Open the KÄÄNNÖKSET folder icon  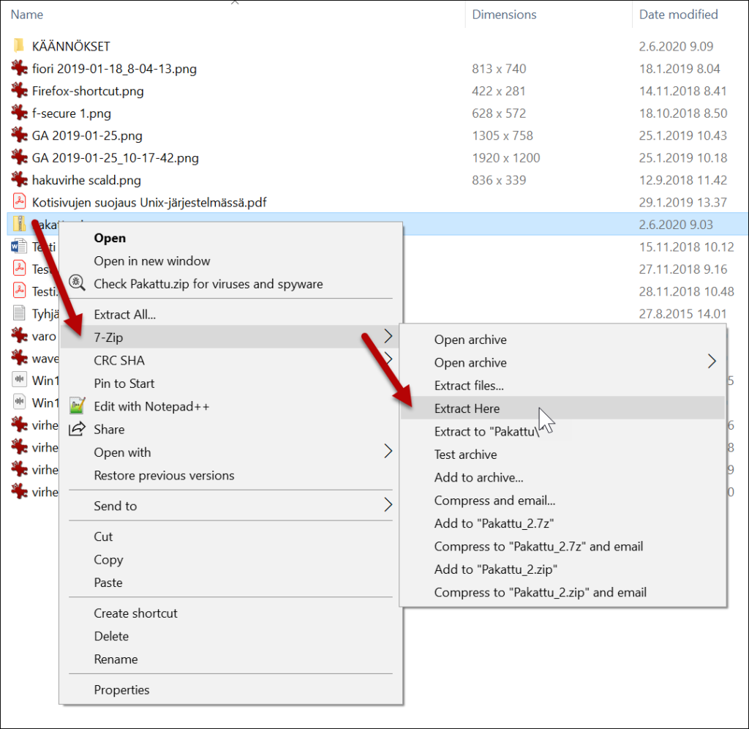point(19,45)
